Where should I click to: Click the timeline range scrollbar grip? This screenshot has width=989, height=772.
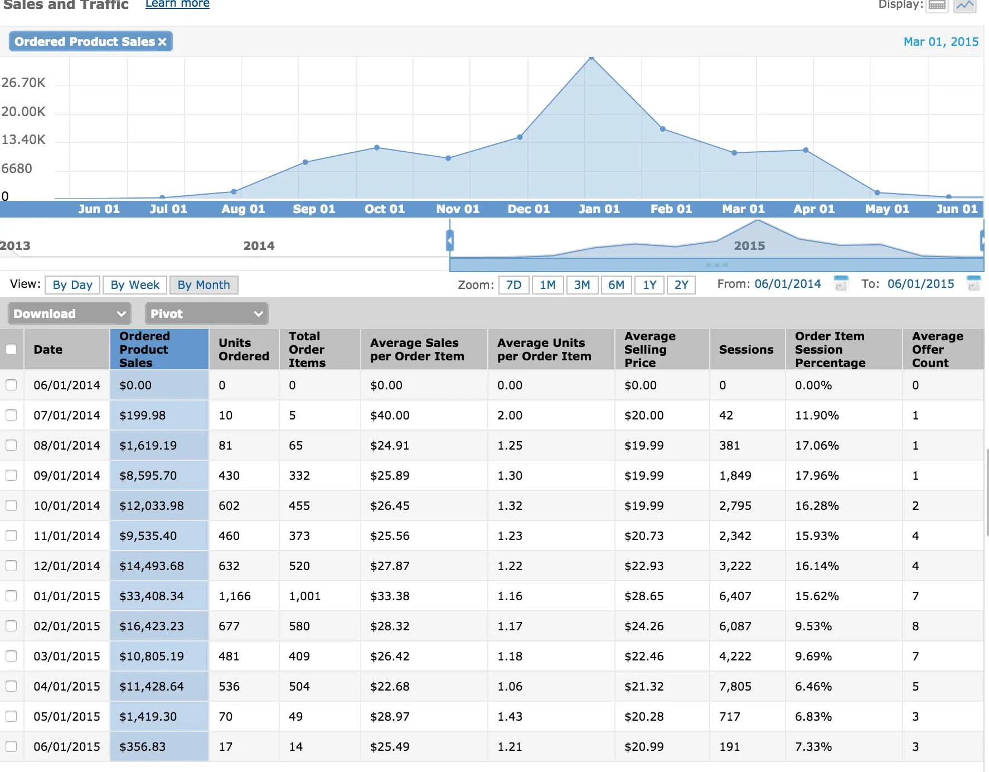click(716, 264)
